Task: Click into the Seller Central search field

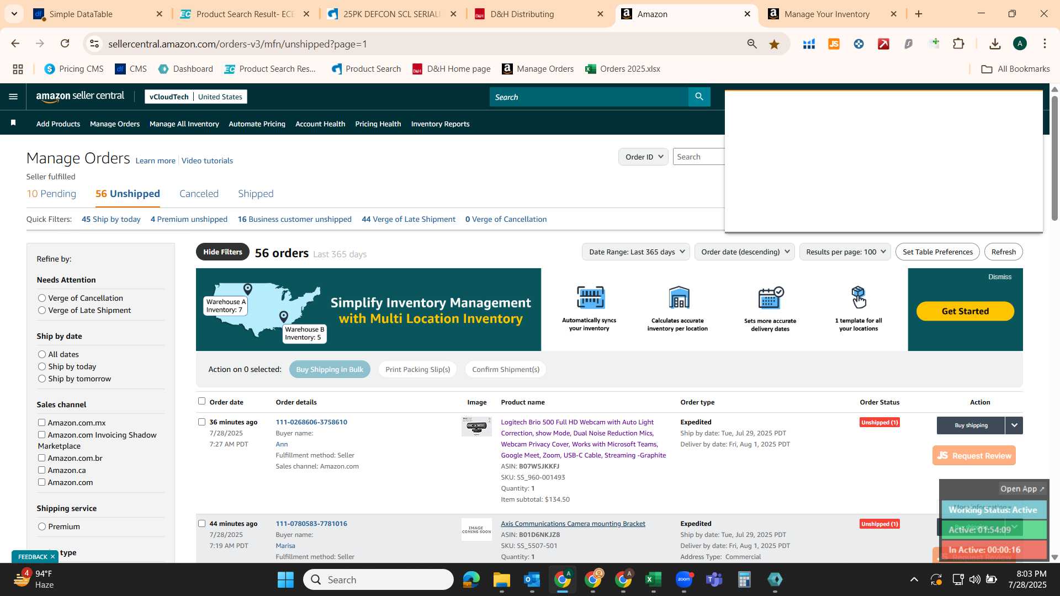Action: (589, 97)
